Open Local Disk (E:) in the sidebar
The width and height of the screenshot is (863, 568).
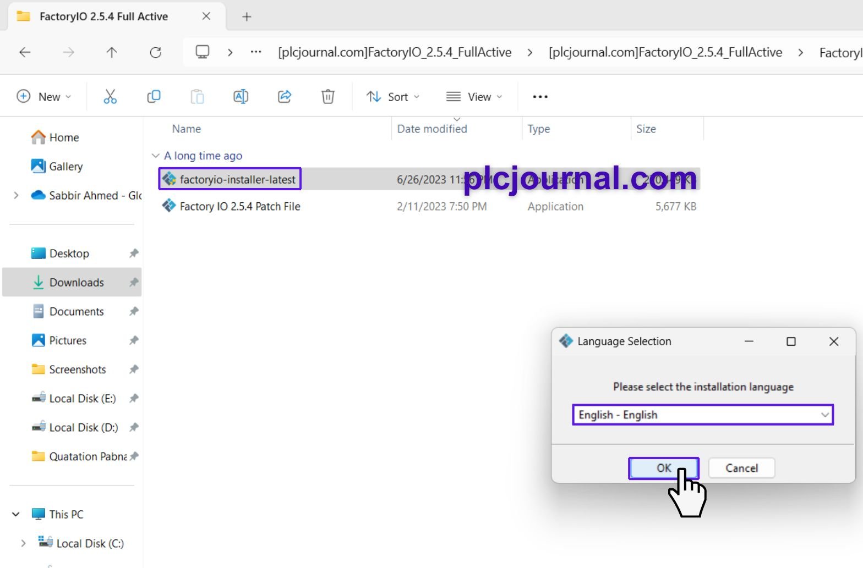(x=74, y=399)
